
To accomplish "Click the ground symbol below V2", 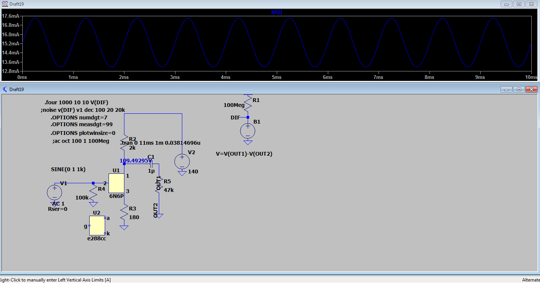I will tap(182, 173).
